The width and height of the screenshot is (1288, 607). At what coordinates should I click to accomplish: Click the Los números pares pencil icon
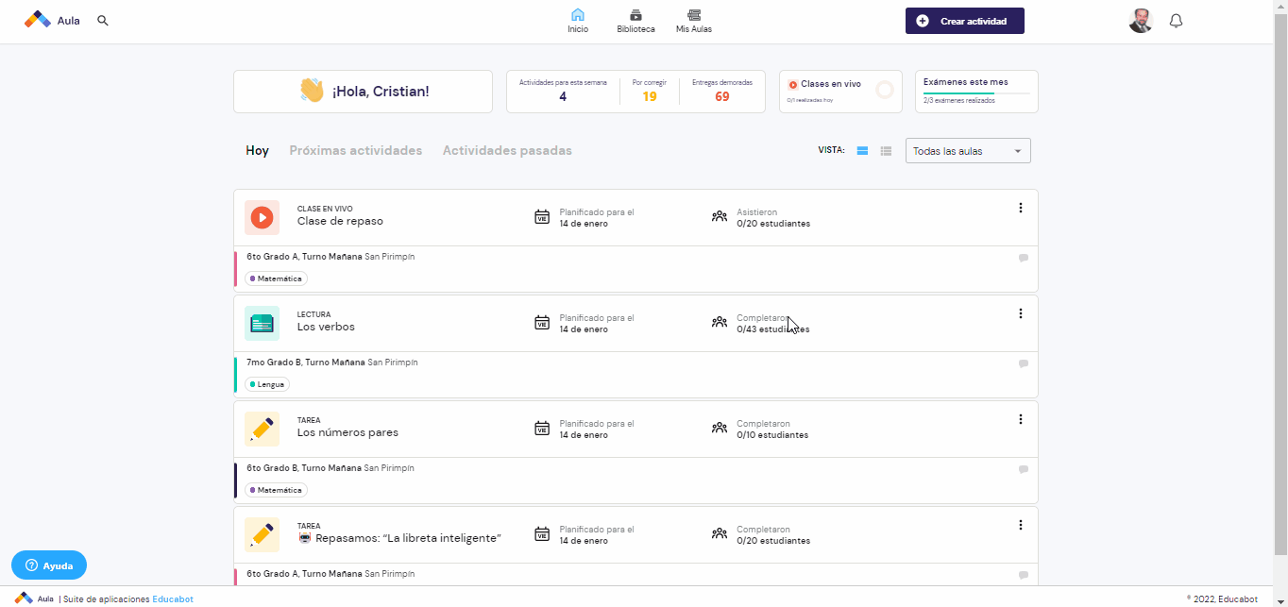(x=262, y=430)
